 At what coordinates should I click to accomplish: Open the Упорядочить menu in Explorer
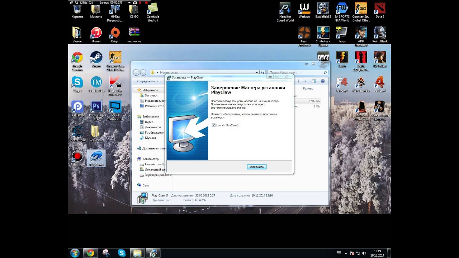tap(147, 81)
